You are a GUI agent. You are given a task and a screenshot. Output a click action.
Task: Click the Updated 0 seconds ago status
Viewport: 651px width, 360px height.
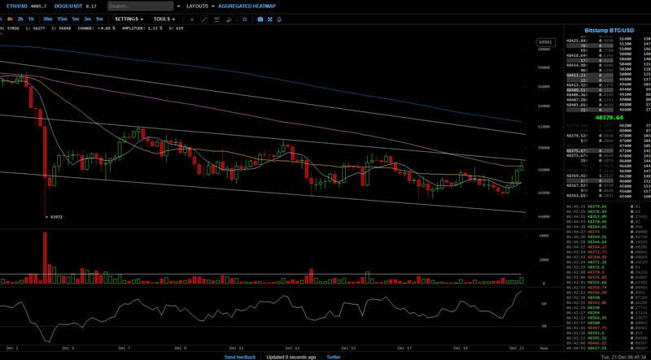291,357
